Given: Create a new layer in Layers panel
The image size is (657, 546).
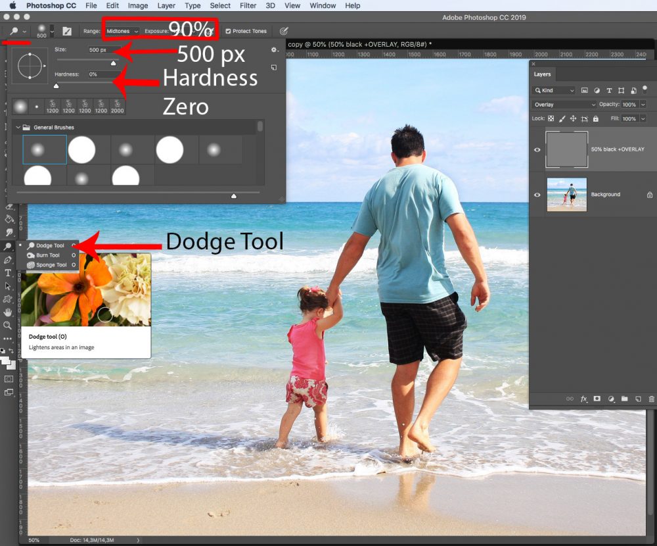Looking at the screenshot, I should click(x=638, y=399).
